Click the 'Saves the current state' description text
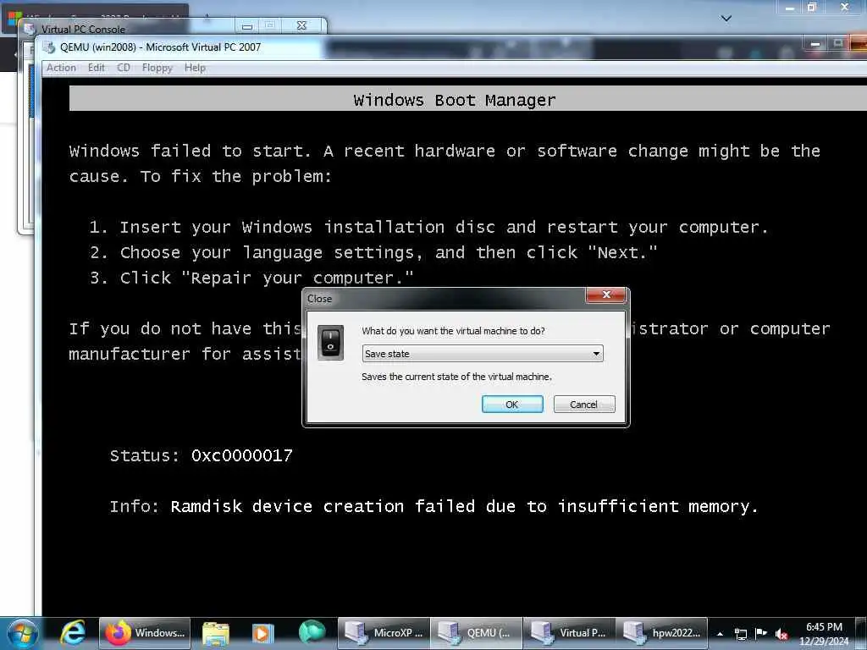Screen dimensions: 867x650 [x=456, y=377]
